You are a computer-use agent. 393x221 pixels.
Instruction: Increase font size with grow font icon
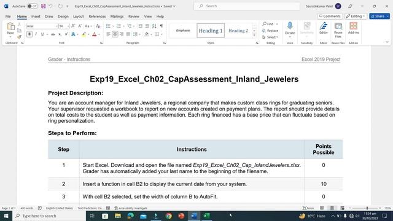tap(73, 26)
